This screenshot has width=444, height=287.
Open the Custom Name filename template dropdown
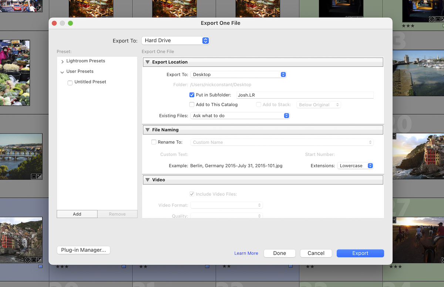pos(282,142)
